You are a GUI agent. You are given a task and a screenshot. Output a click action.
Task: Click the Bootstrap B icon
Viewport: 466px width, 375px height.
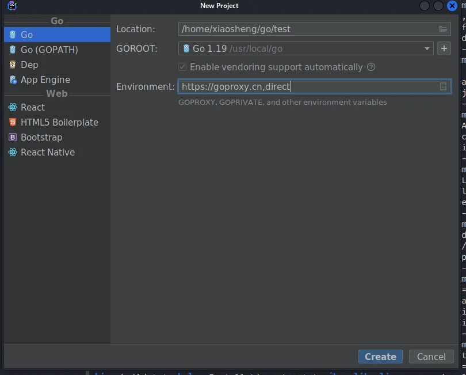[x=13, y=137]
